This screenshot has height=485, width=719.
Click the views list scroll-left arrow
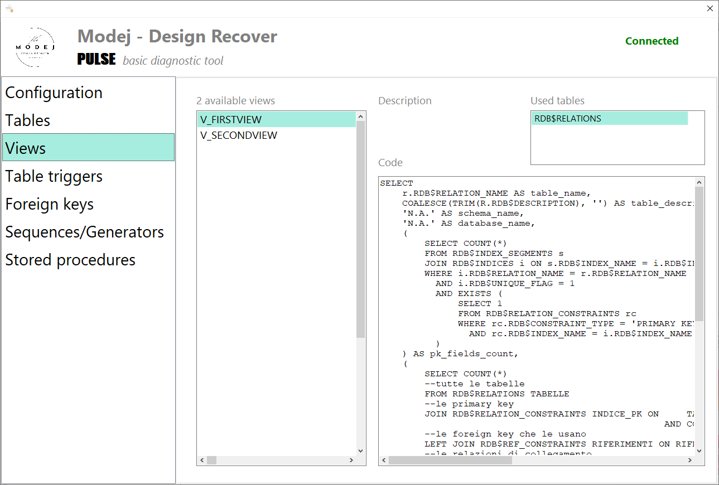coord(202,460)
